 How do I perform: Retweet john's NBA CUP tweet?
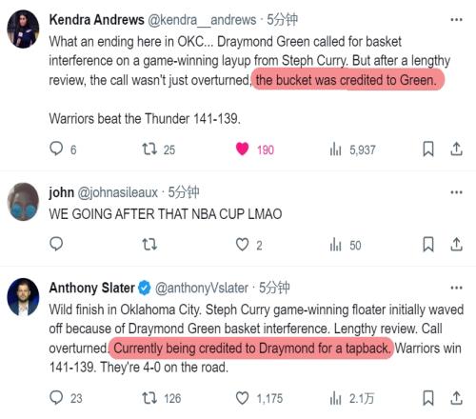[x=149, y=245]
